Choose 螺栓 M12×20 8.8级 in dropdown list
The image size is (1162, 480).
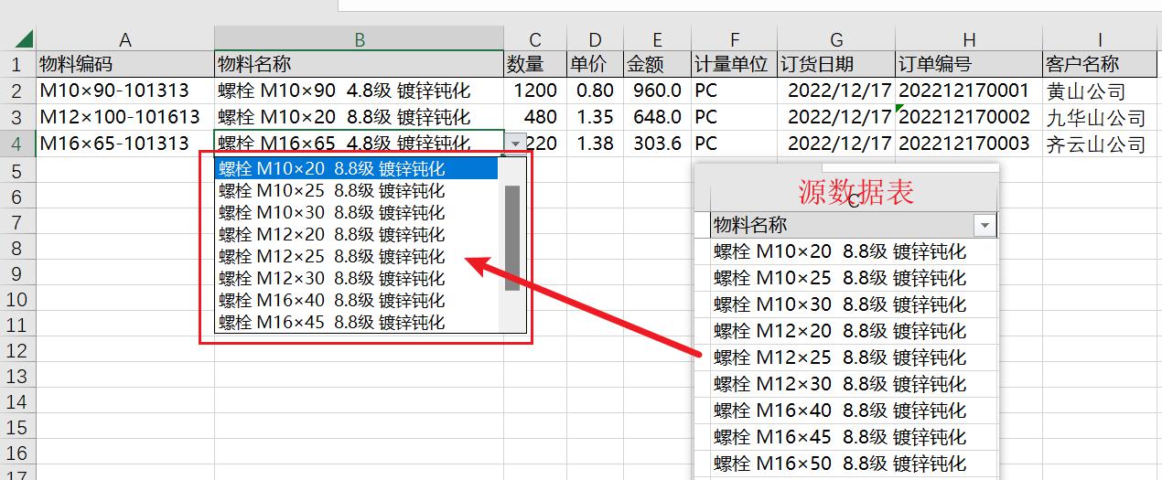tap(358, 234)
